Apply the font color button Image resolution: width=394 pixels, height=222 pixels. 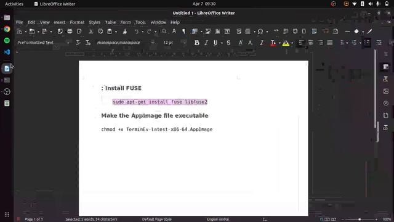273,43
